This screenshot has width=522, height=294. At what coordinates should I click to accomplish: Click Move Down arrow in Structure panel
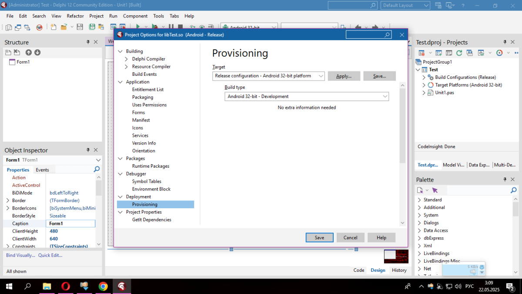coord(37,52)
